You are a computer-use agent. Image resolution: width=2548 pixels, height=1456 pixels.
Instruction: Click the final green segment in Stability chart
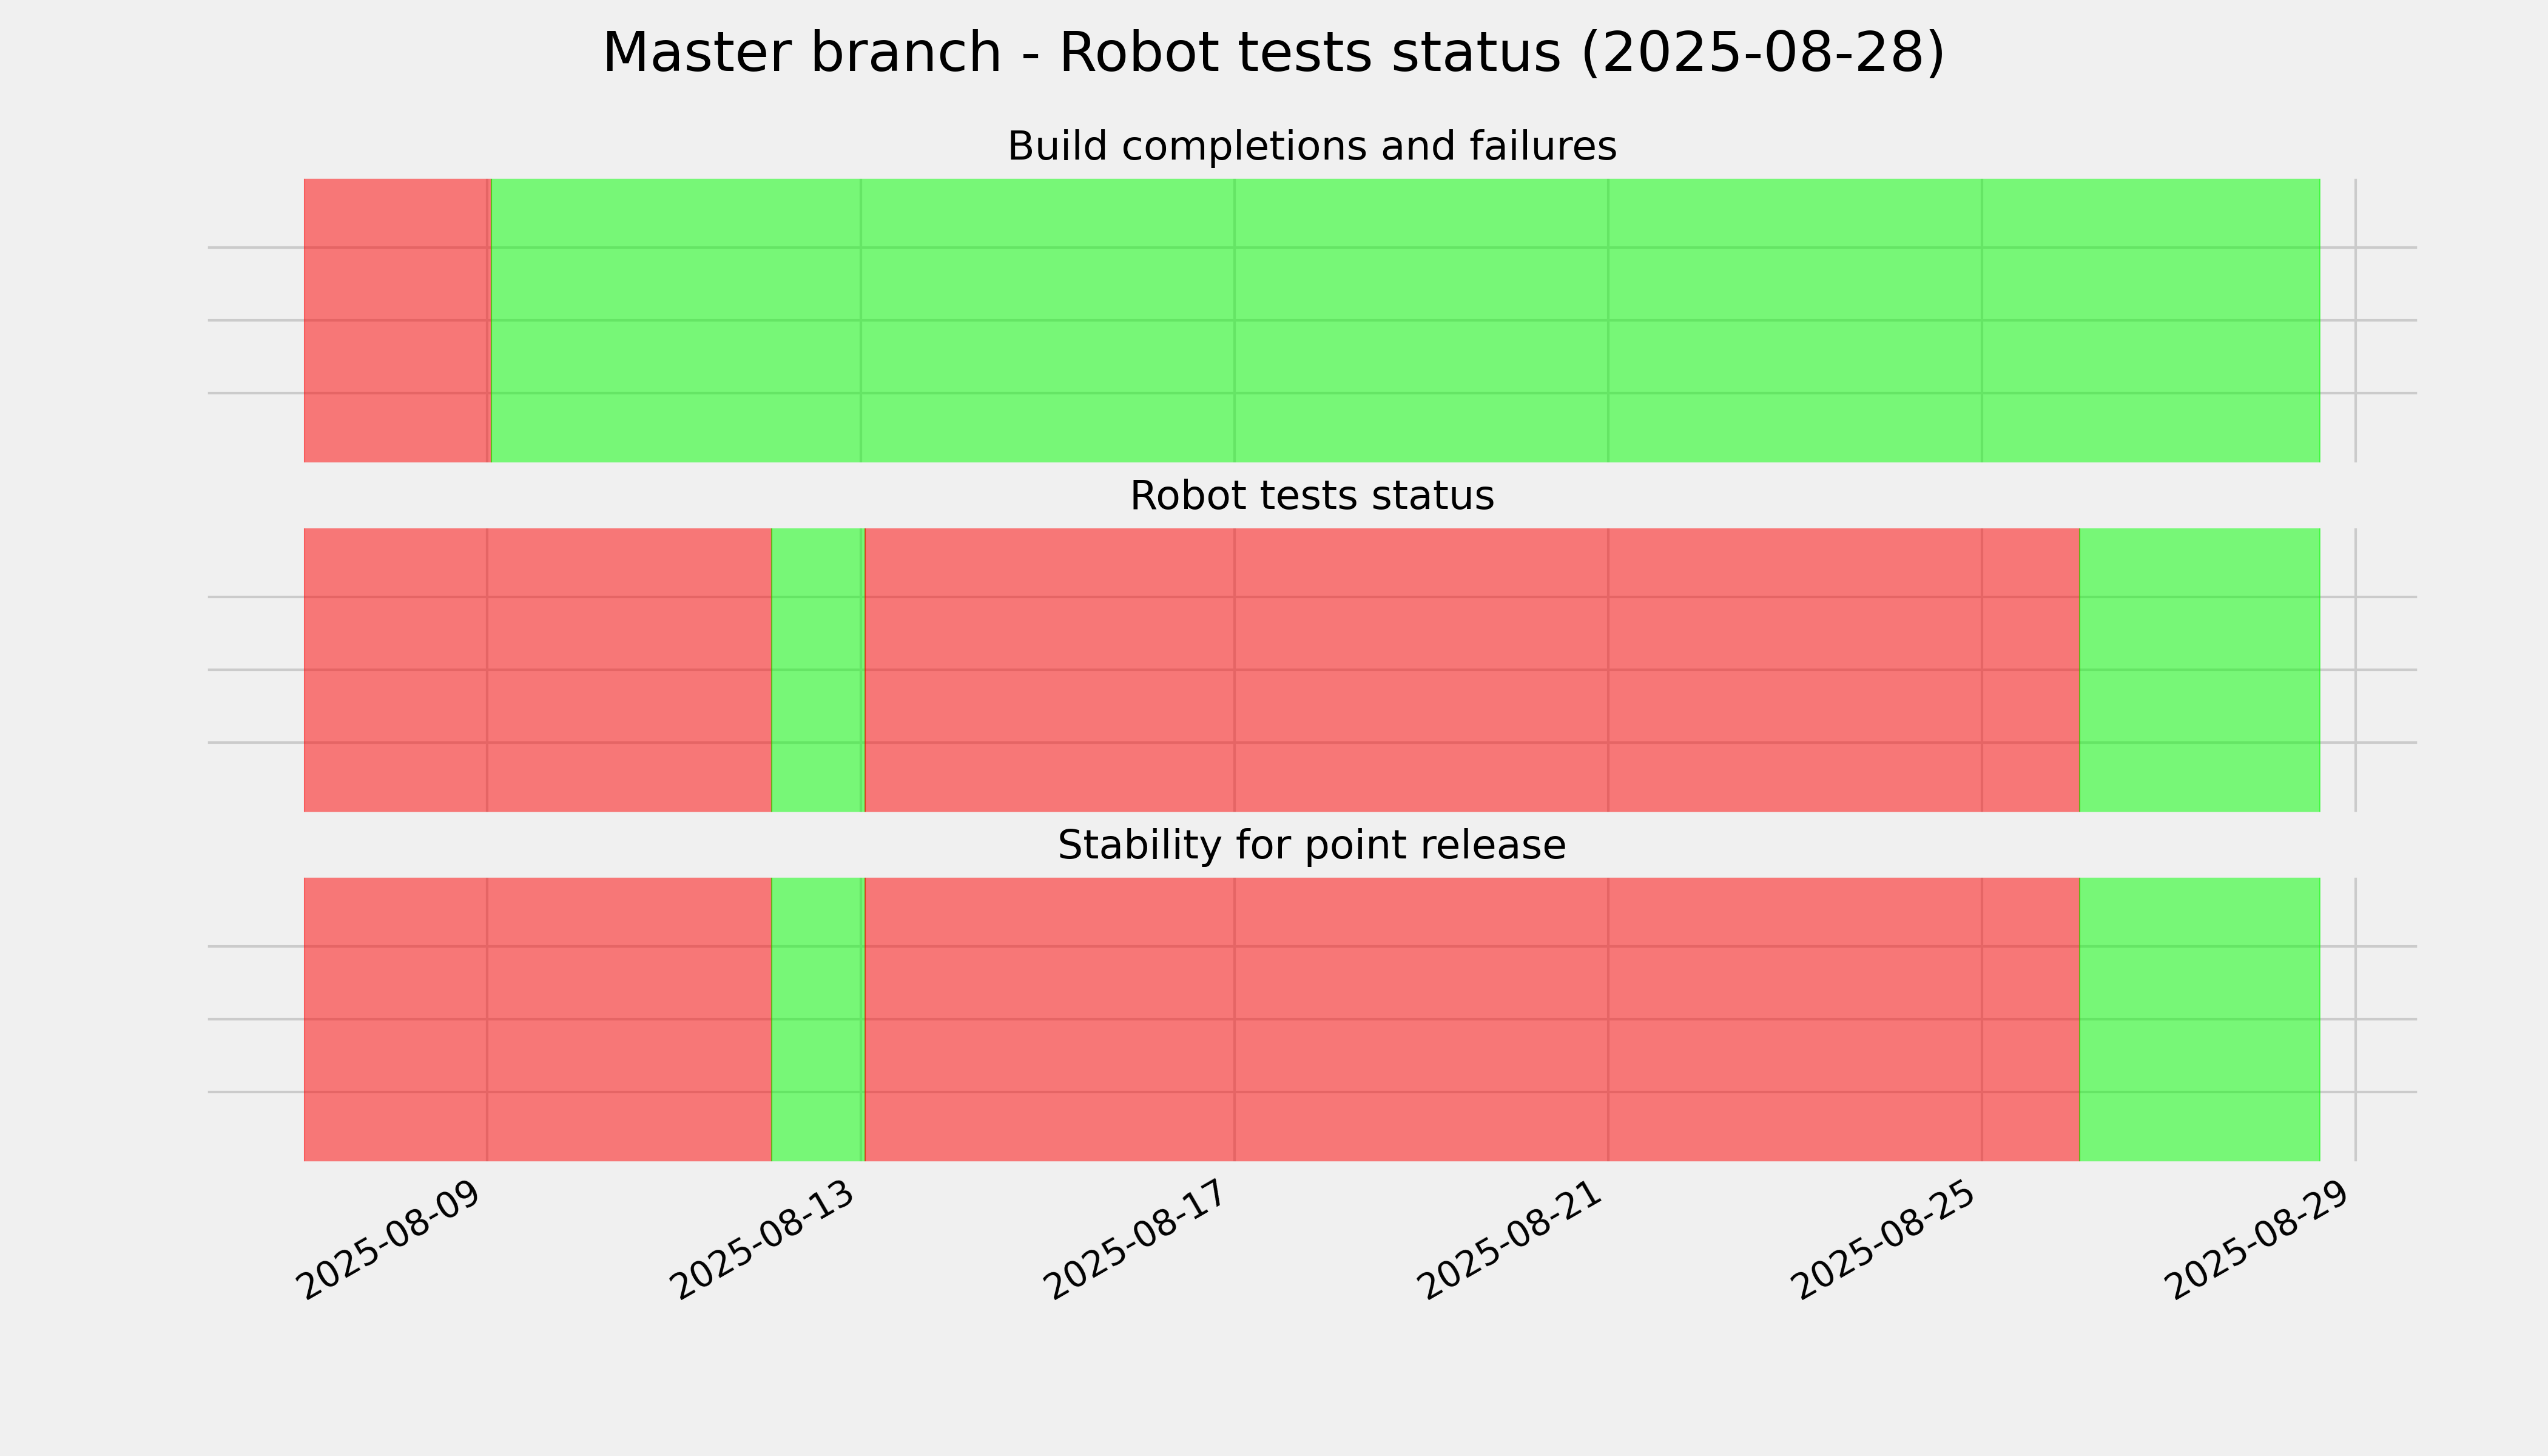tap(2200, 1019)
